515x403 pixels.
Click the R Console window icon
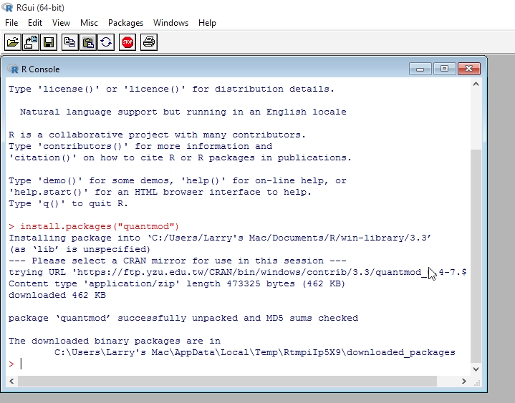click(x=13, y=69)
